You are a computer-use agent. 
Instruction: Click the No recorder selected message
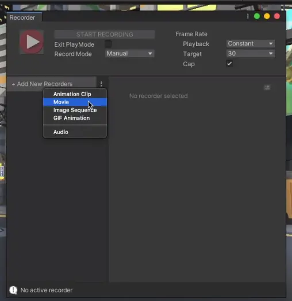pyautogui.click(x=159, y=96)
